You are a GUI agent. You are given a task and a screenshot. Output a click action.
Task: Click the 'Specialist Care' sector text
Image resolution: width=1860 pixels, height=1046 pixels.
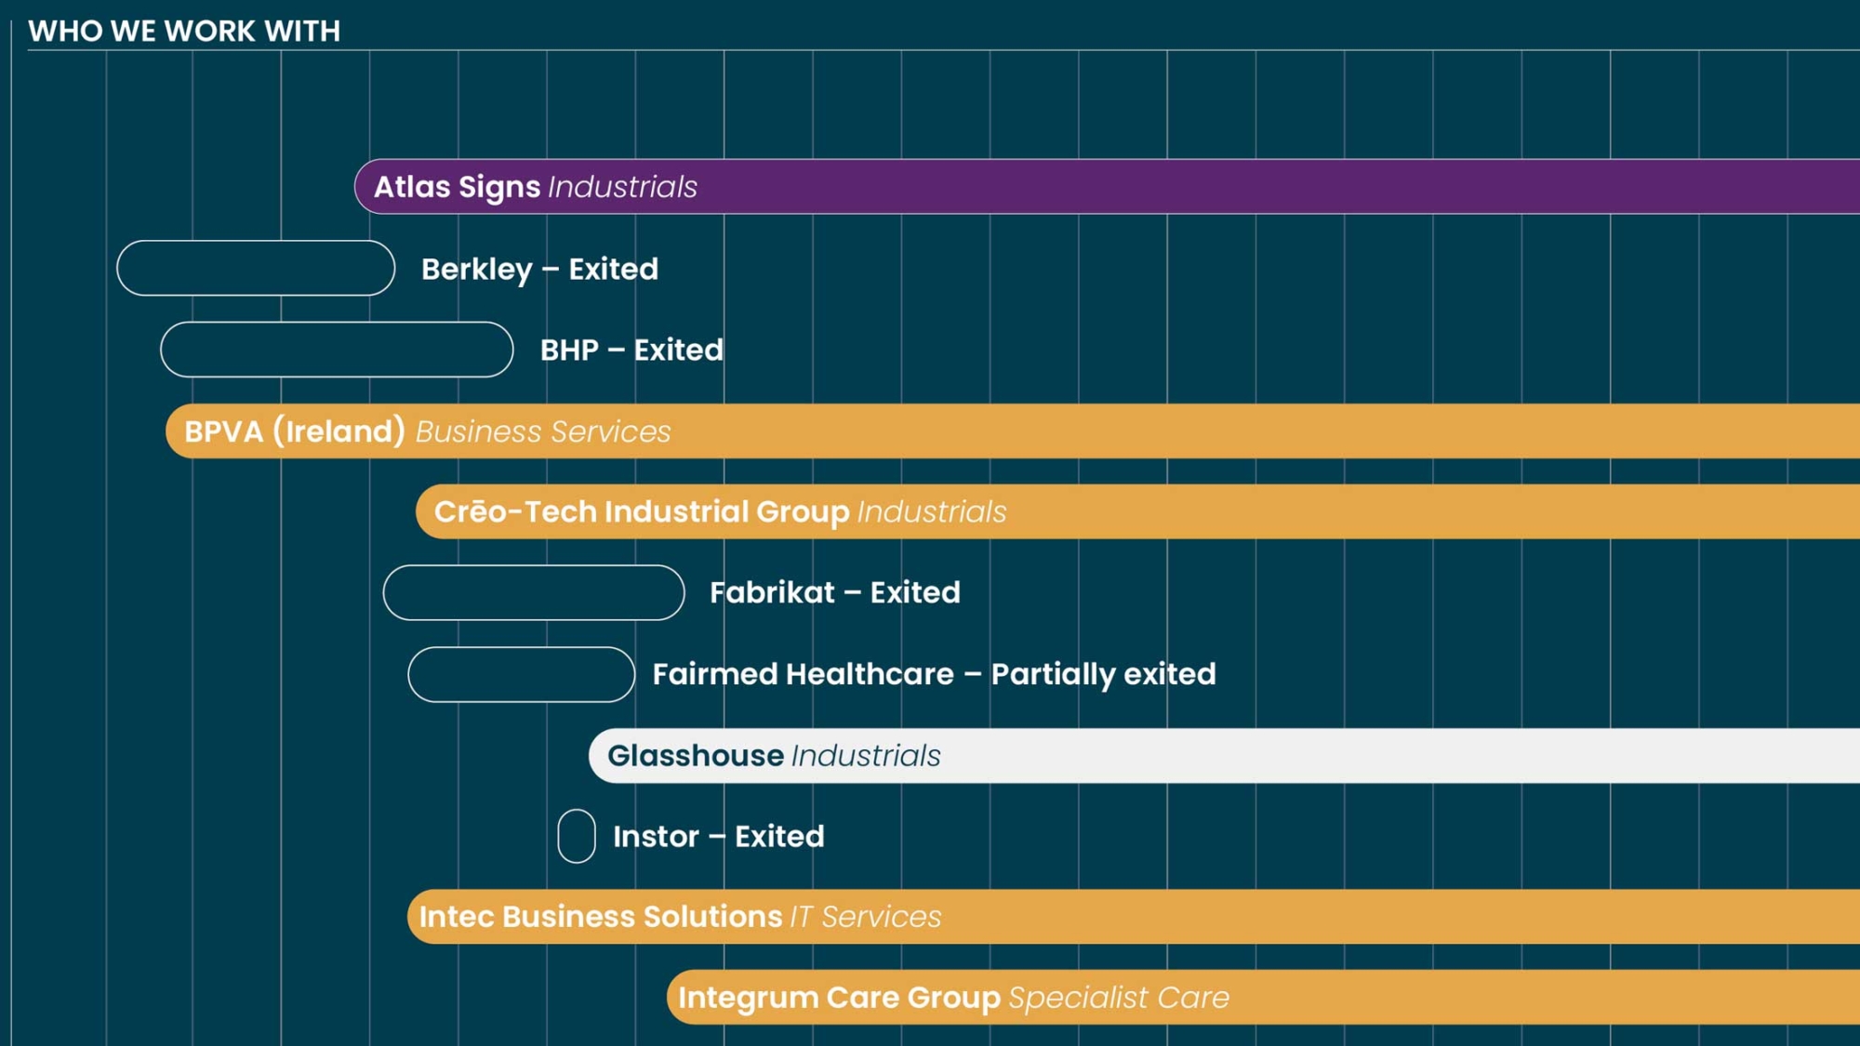[1119, 998]
